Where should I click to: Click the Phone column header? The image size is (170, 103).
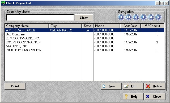coord(107,26)
